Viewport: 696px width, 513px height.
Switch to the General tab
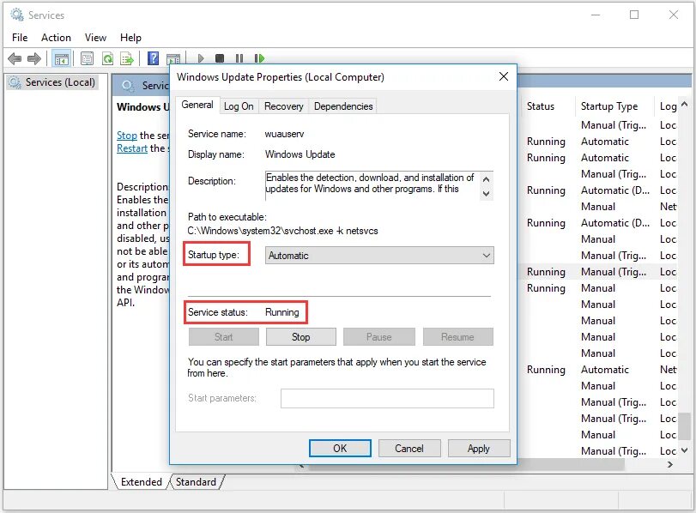(x=197, y=105)
